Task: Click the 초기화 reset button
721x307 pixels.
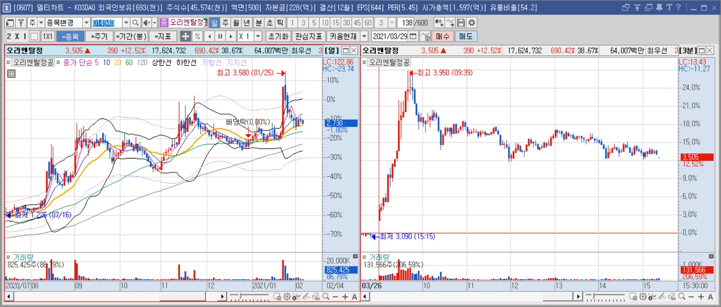Action: pos(278,36)
